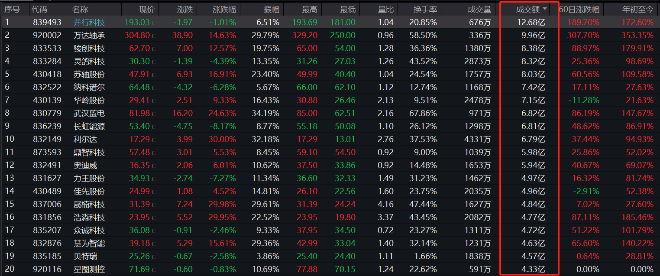Click stock code 920002
The width and height of the screenshot is (660, 276).
pos(47,35)
